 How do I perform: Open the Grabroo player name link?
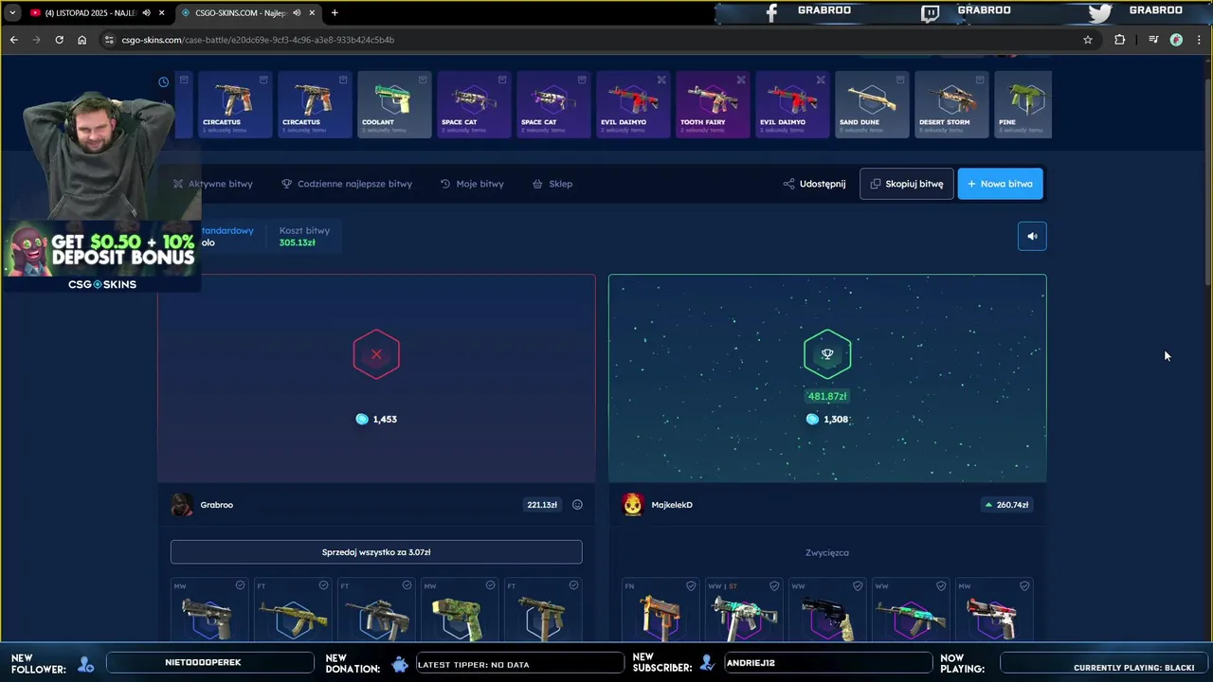click(x=216, y=505)
